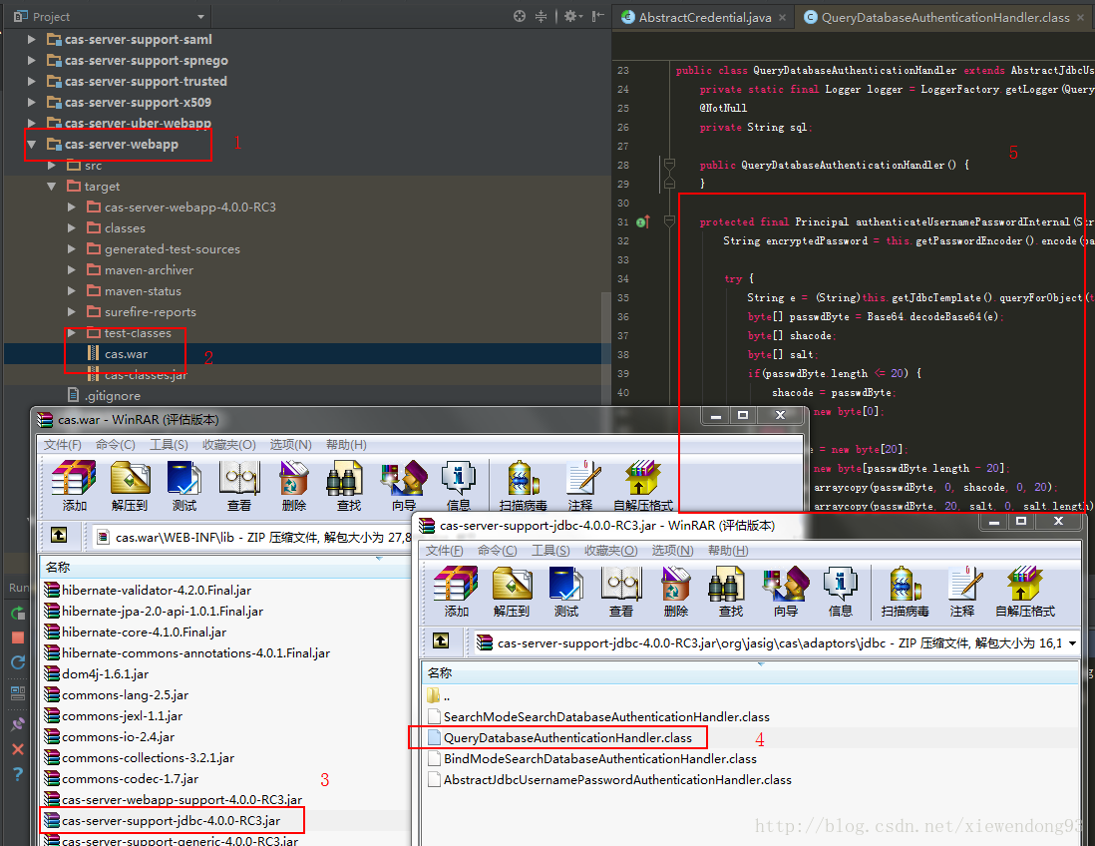Switch to QueryDatabaseAuthenticationHandler.class tab
Viewport: 1095px width, 846px height.
[944, 18]
